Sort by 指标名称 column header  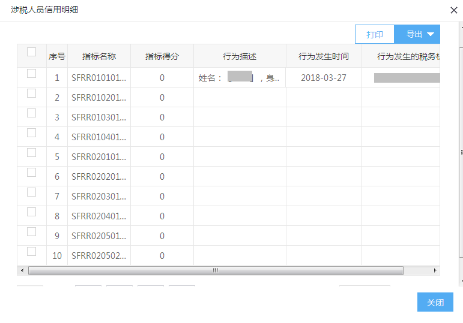[99, 56]
